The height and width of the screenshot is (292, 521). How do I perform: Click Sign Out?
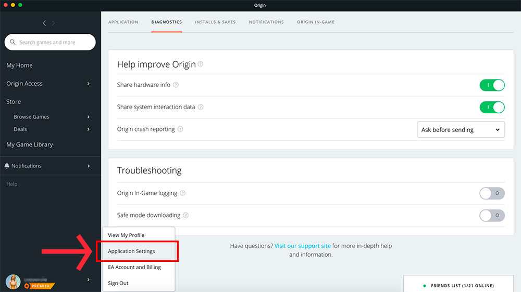click(139, 283)
